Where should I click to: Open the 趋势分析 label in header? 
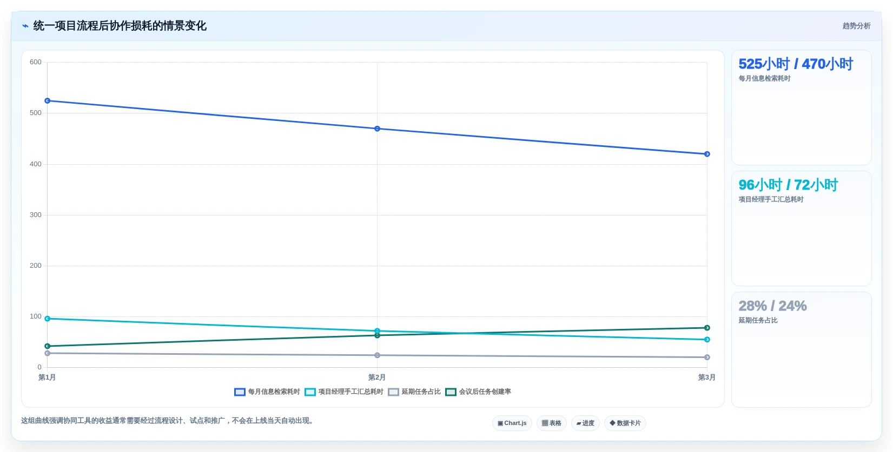coord(856,26)
